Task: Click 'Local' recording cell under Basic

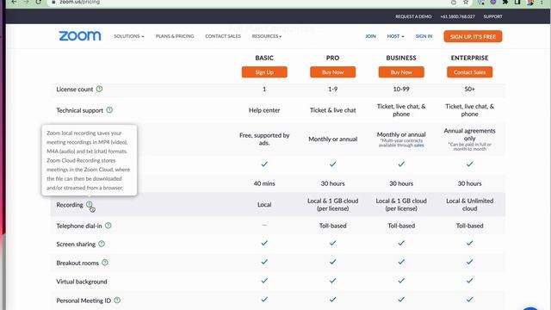Action: pyautogui.click(x=264, y=205)
